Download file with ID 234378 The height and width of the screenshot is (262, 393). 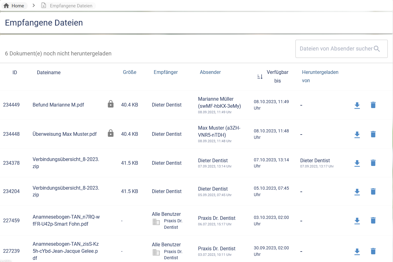tap(357, 163)
